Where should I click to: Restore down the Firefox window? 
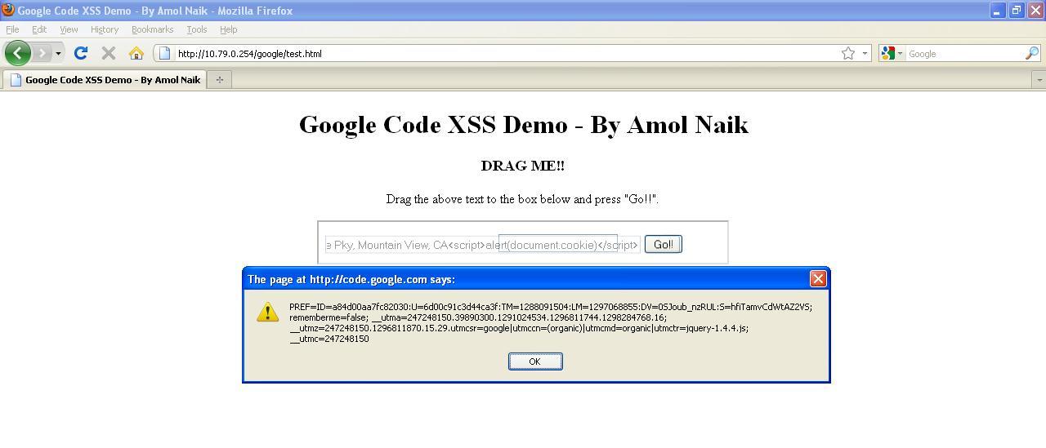[1016, 11]
